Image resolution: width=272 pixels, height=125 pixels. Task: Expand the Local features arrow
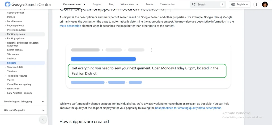coord(5,21)
